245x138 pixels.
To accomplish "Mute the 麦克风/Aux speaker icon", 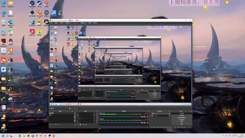I will click(145, 117).
